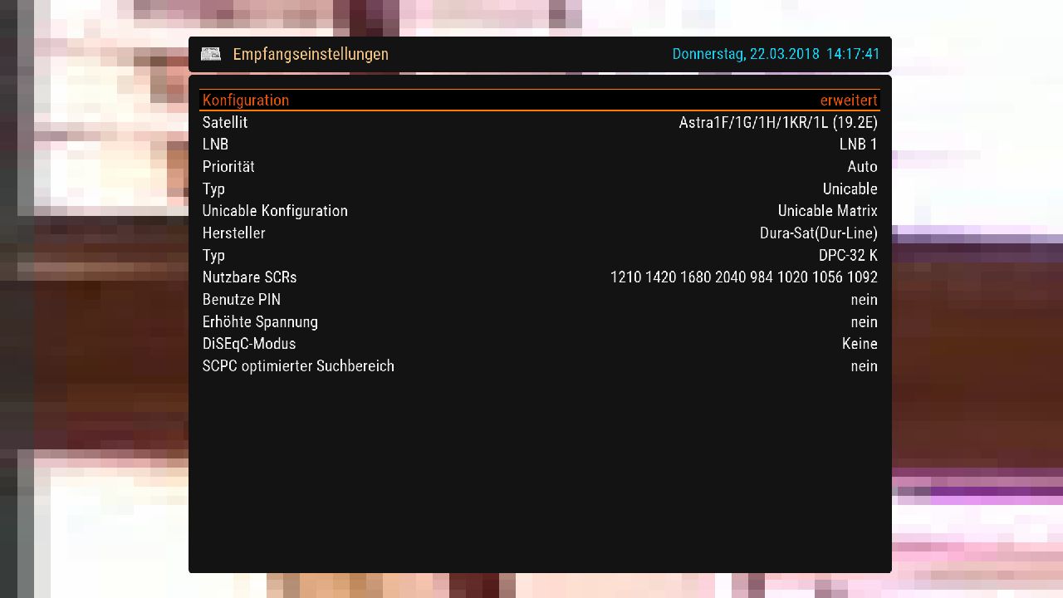Change manufacturer value 'Dura-Sat(Dur-Line)'

(x=818, y=233)
